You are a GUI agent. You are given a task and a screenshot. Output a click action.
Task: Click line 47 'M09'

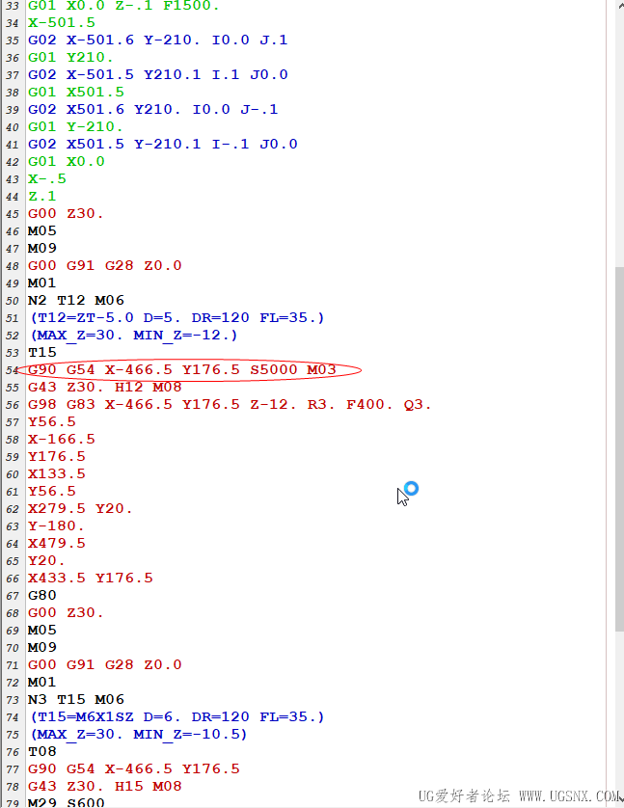[41, 249]
